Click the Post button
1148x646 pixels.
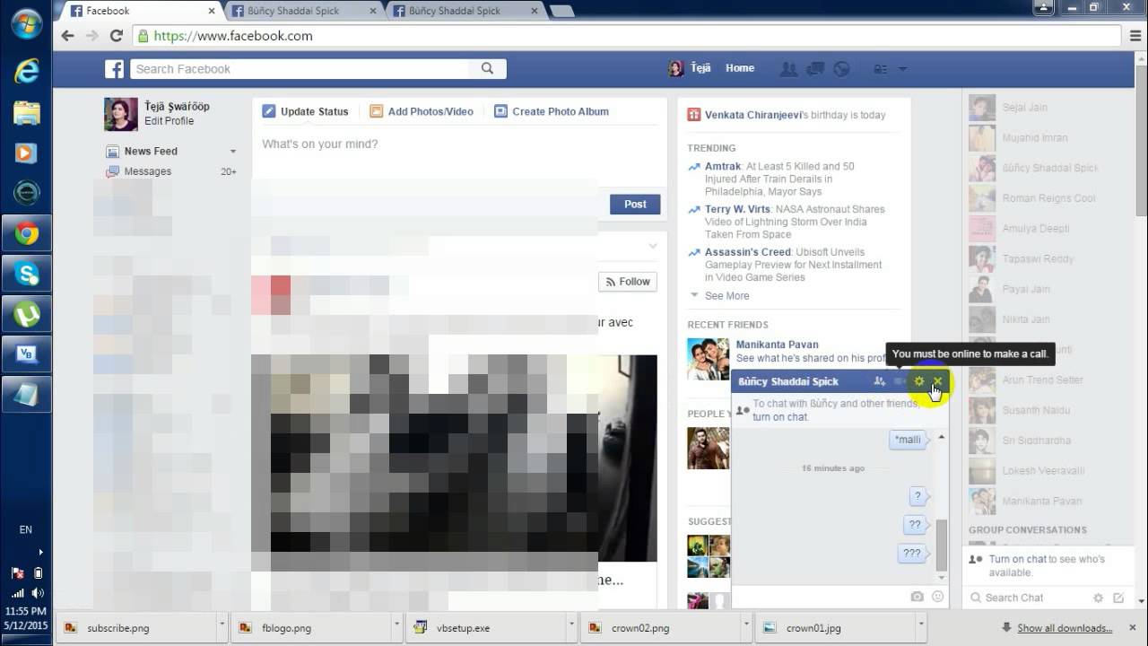635,205
